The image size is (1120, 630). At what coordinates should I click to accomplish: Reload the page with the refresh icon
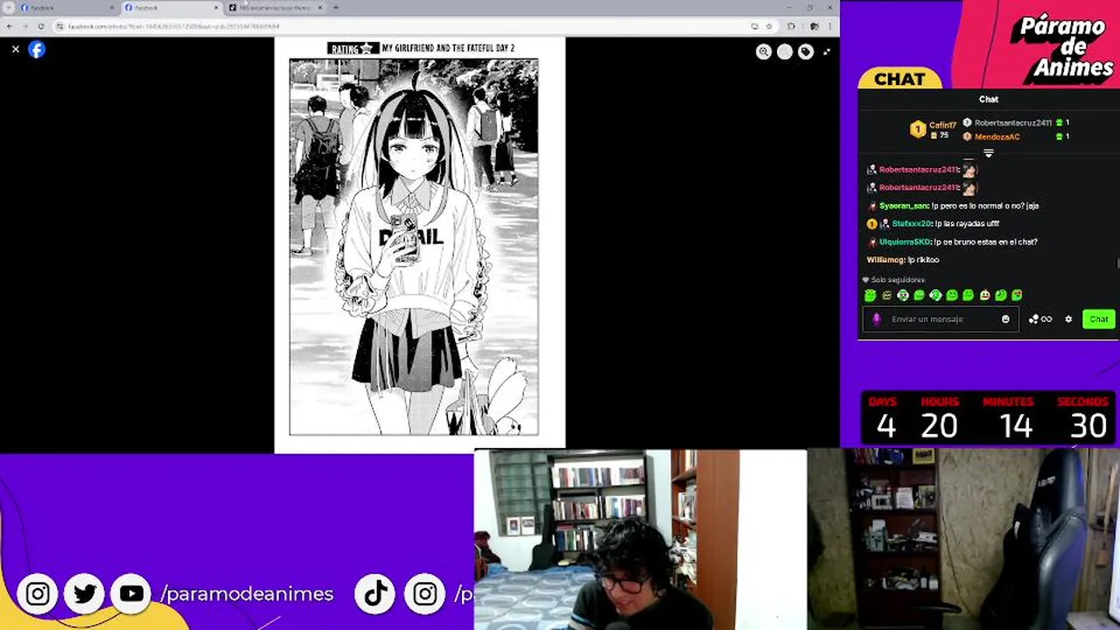pyautogui.click(x=40, y=26)
